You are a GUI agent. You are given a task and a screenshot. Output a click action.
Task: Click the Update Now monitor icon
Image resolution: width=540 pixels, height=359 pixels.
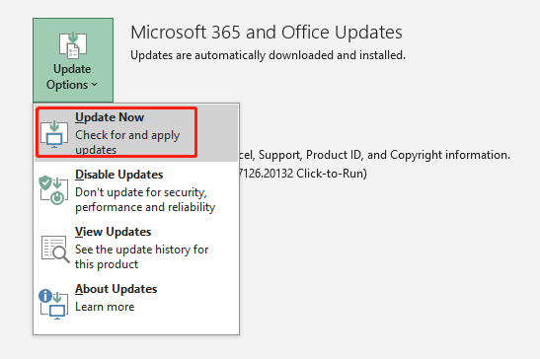point(54,134)
